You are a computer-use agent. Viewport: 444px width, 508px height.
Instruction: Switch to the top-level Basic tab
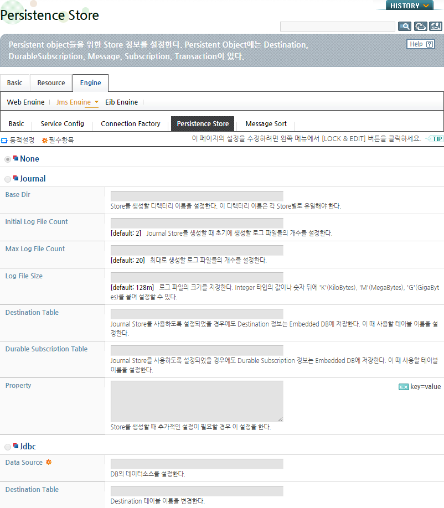click(x=15, y=82)
